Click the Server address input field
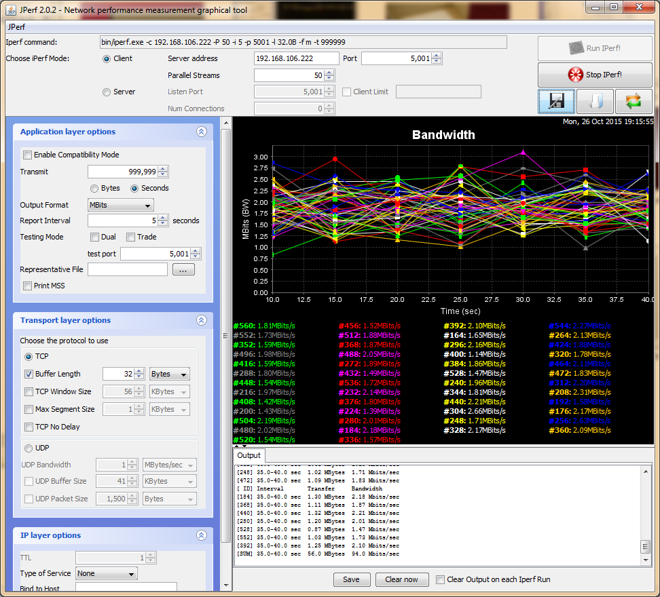 click(296, 59)
